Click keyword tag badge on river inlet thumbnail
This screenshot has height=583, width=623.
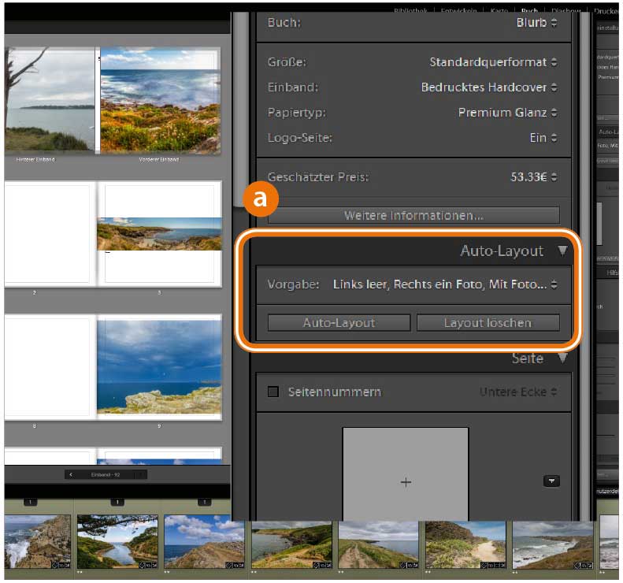coord(142,566)
